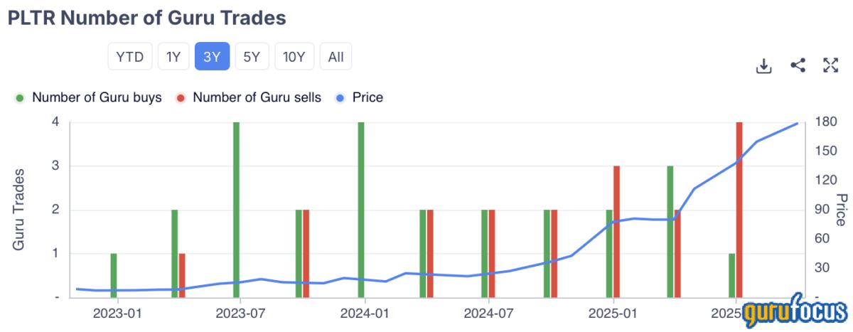
Task: Expand the chart to fullscreen
Action: [830, 66]
